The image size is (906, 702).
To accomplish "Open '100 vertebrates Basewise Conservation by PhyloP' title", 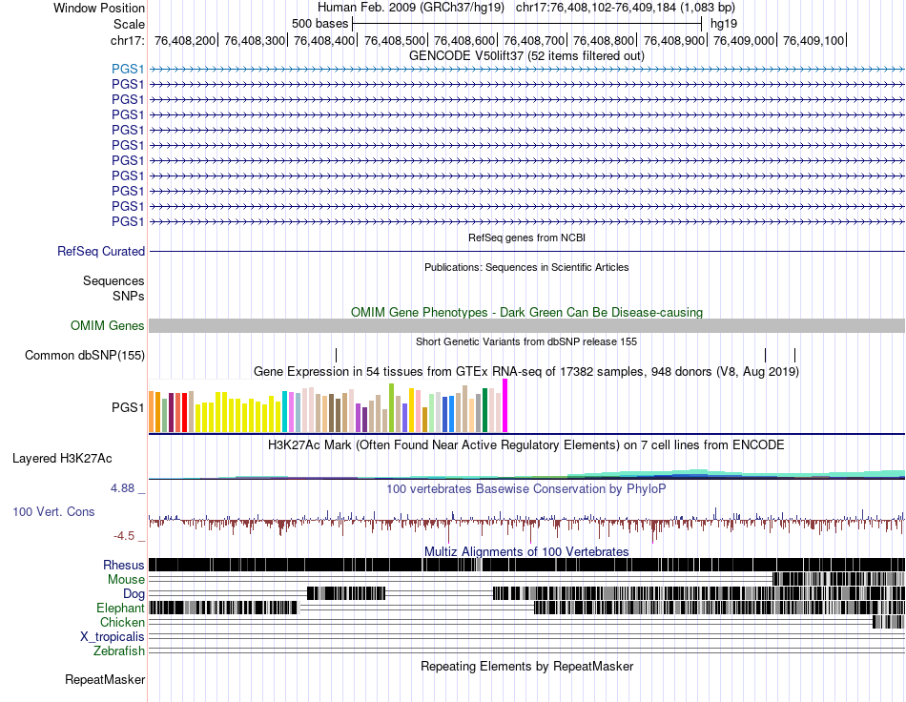I will (x=526, y=488).
